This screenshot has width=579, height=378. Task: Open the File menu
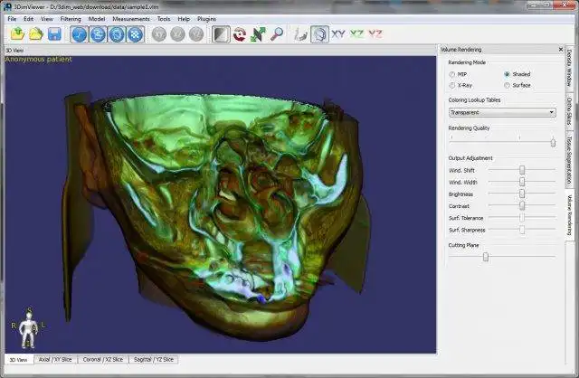[12, 19]
